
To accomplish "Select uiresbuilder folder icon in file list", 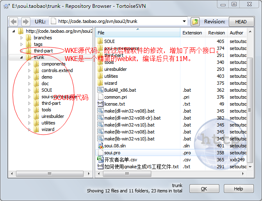I will pyautogui.click(x=100, y=69).
